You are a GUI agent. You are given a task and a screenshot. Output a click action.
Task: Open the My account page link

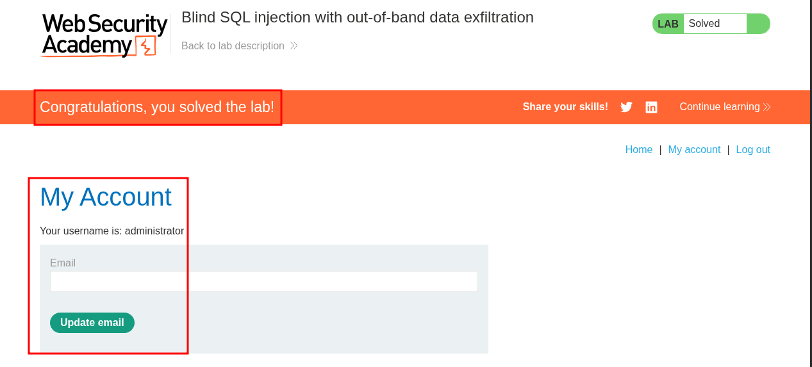click(x=694, y=149)
